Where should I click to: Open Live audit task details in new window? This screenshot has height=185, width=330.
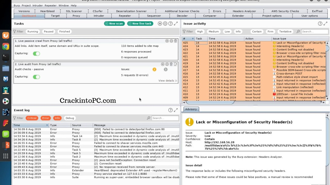point(176,64)
